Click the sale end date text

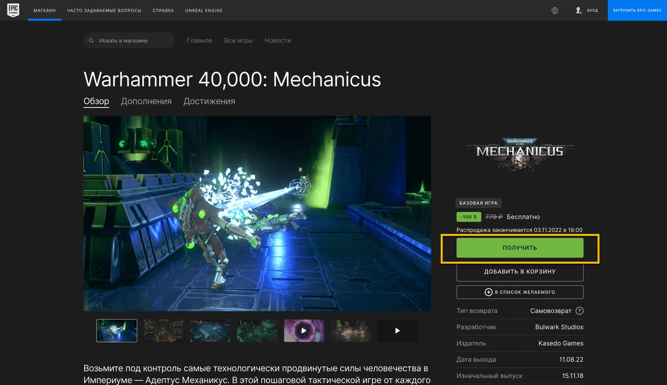pos(519,230)
